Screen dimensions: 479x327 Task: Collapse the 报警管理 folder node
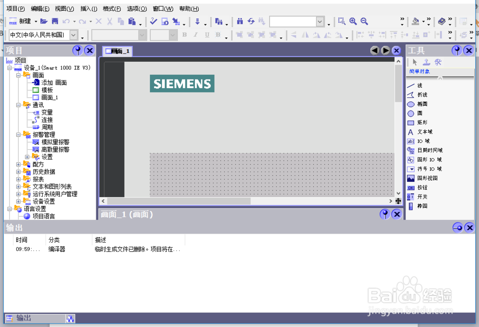18,135
